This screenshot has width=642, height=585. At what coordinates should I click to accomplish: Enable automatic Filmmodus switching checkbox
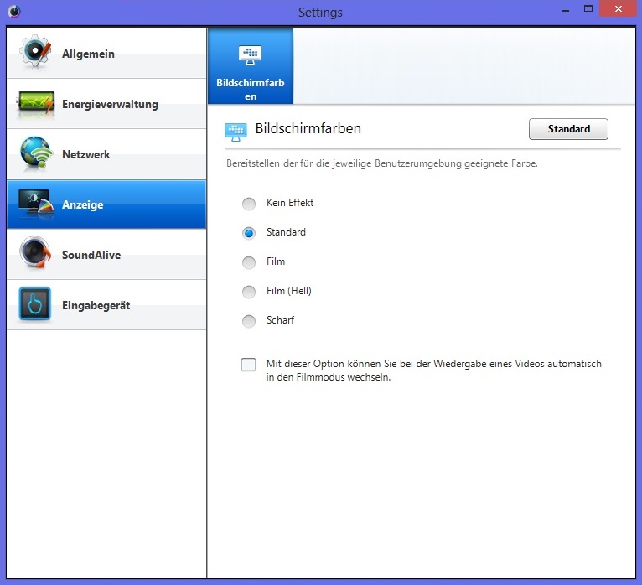[249, 365]
